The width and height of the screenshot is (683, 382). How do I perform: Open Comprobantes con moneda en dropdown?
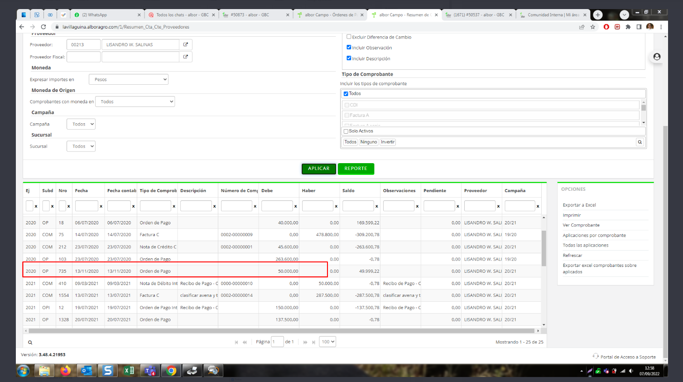tap(135, 102)
